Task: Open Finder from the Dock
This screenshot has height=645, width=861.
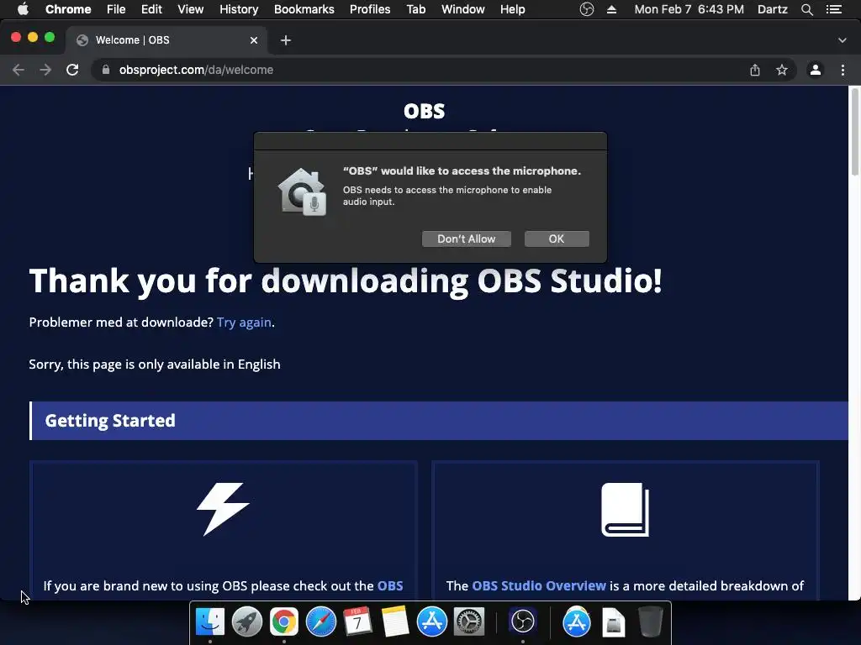Action: 210,621
